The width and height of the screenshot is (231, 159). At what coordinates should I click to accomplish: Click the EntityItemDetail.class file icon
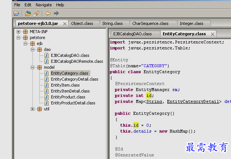46,91
